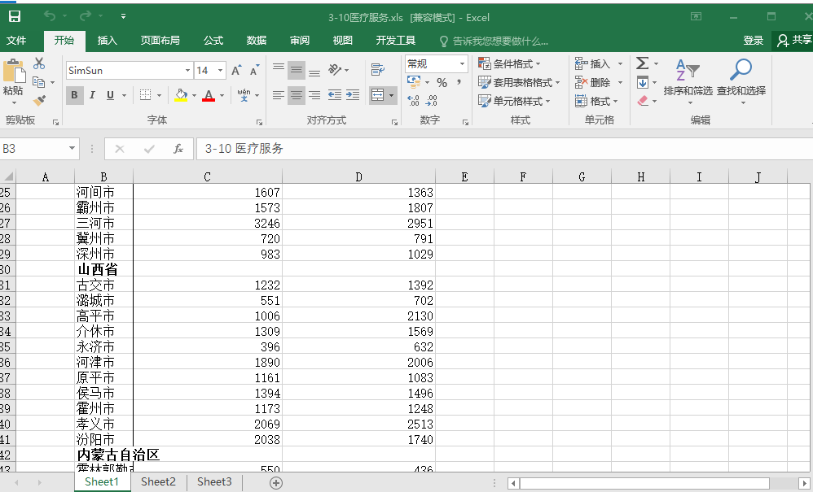813x492 pixels.
Task: Open Find and Select (查找和选择) magnifier
Action: (x=741, y=81)
